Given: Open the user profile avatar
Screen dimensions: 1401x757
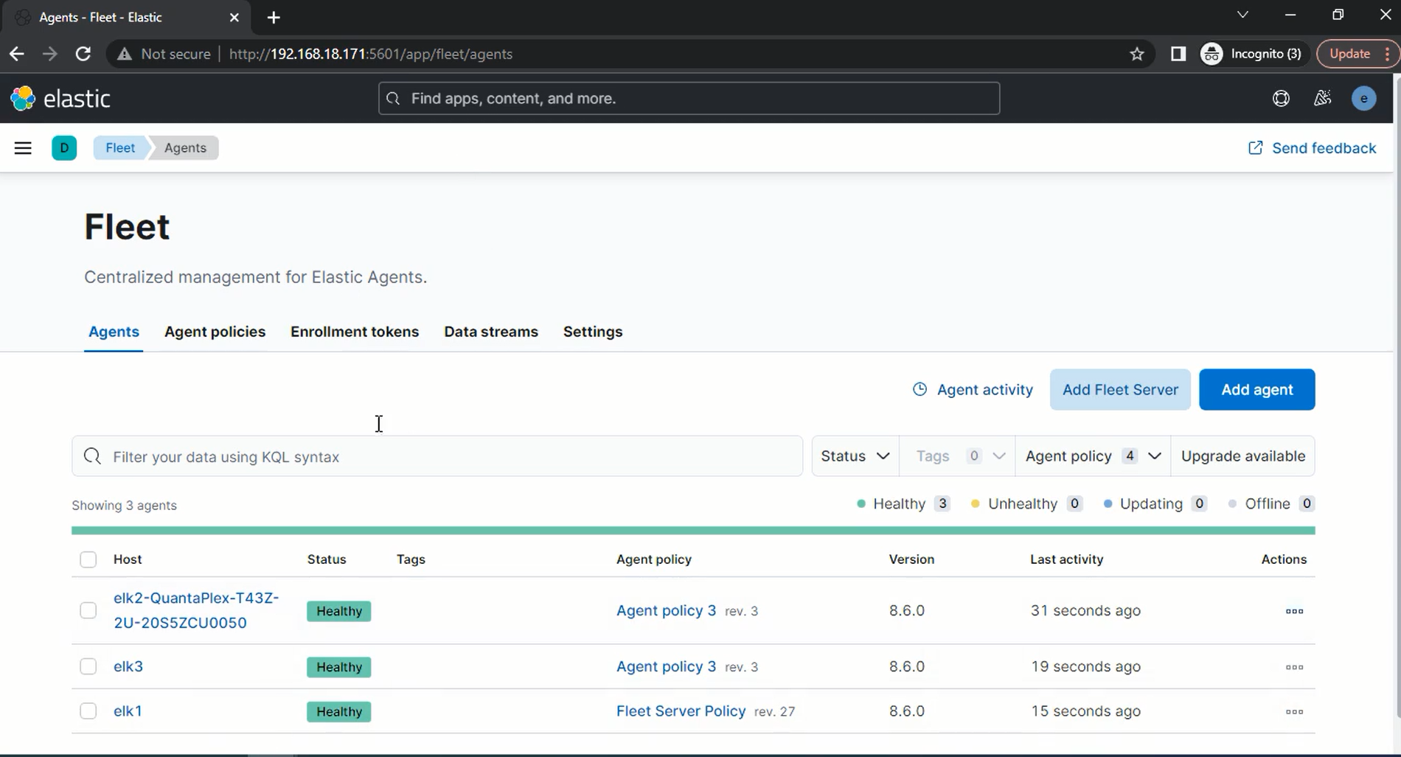Looking at the screenshot, I should pyautogui.click(x=1364, y=97).
